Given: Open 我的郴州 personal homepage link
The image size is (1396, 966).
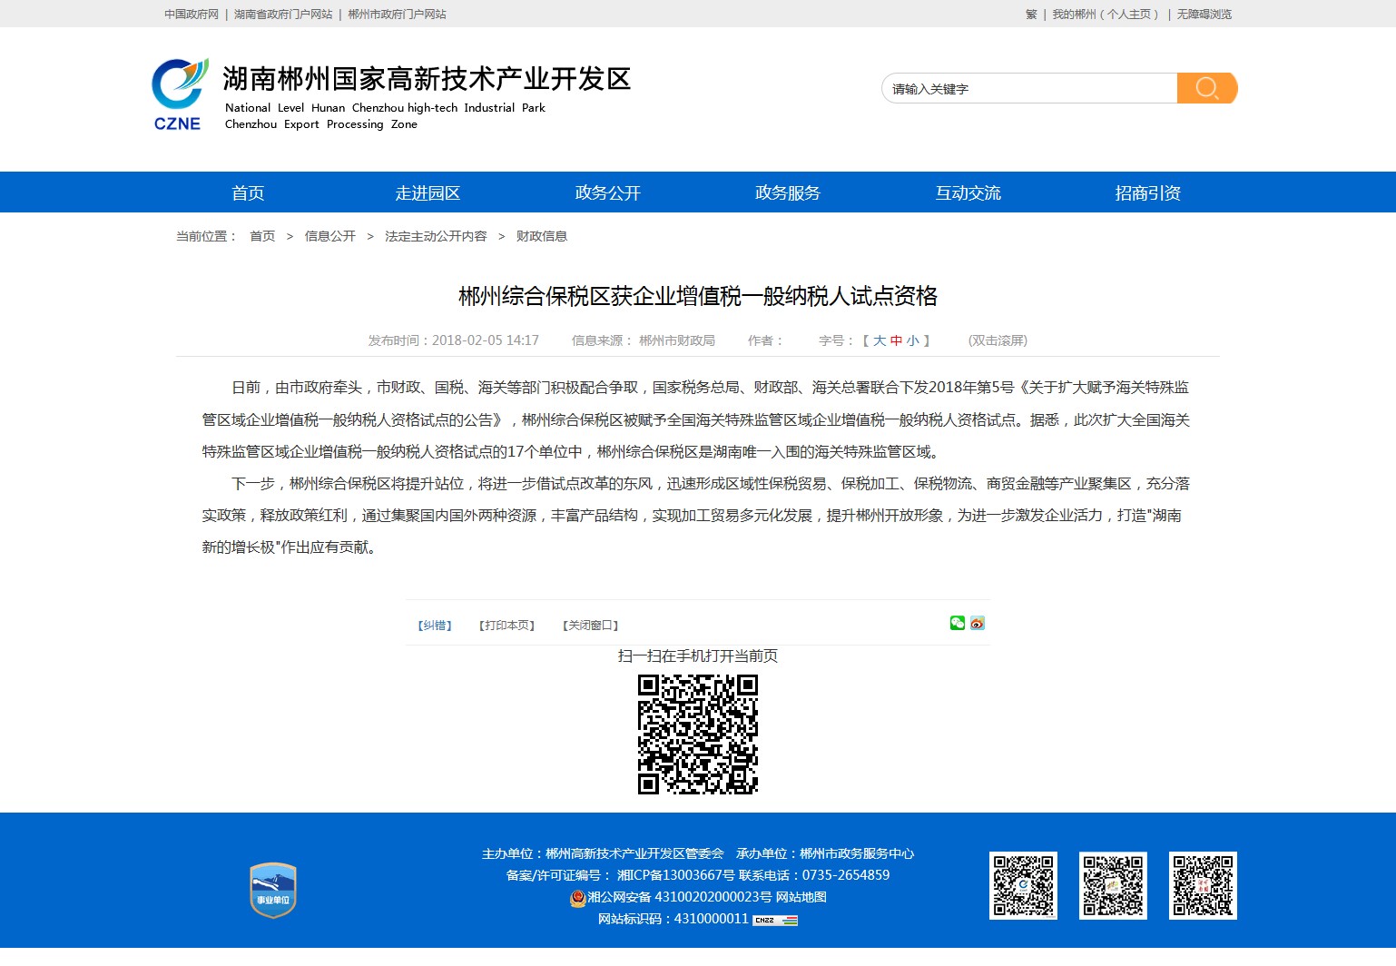Looking at the screenshot, I should click(x=1106, y=15).
